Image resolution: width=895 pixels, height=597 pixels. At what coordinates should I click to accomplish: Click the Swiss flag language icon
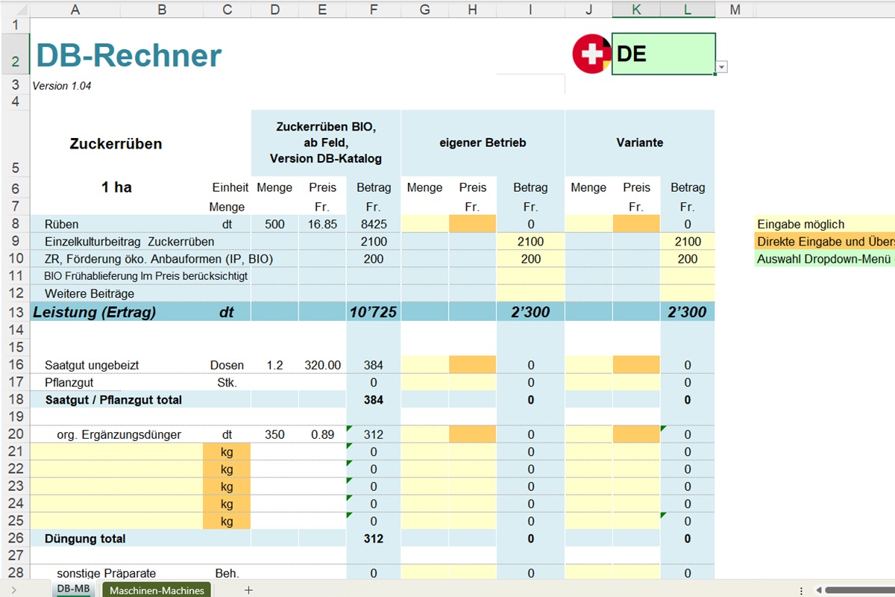pyautogui.click(x=591, y=54)
